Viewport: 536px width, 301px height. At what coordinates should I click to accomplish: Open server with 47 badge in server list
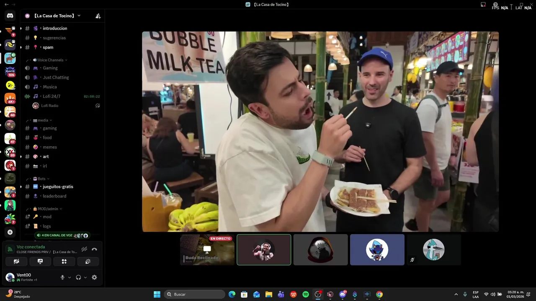click(x=10, y=138)
